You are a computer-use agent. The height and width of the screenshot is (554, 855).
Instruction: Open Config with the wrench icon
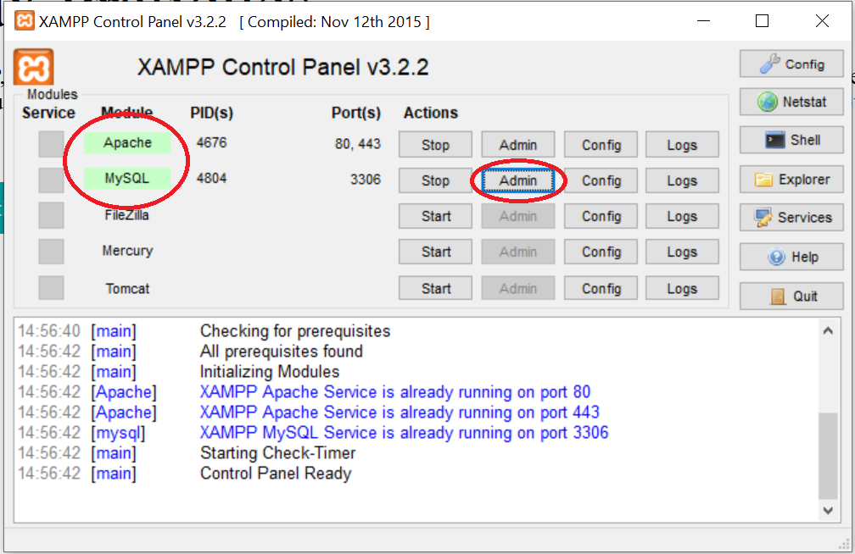(x=791, y=64)
